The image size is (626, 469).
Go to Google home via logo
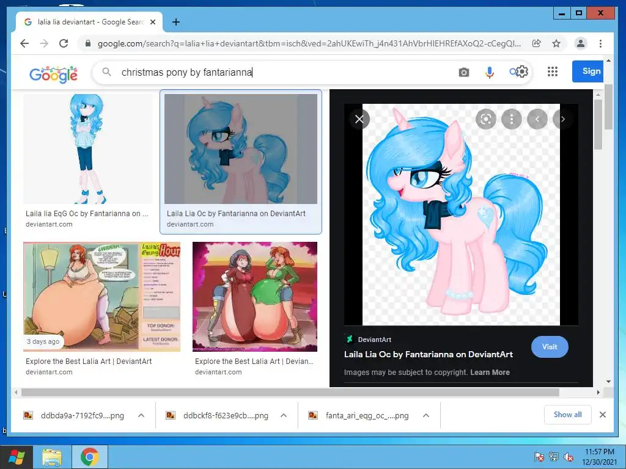click(x=54, y=74)
